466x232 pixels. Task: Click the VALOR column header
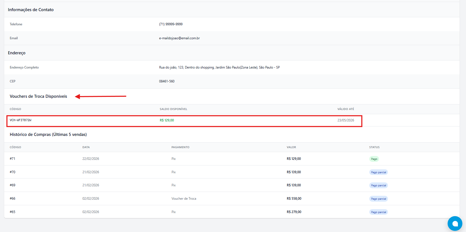pos(291,147)
